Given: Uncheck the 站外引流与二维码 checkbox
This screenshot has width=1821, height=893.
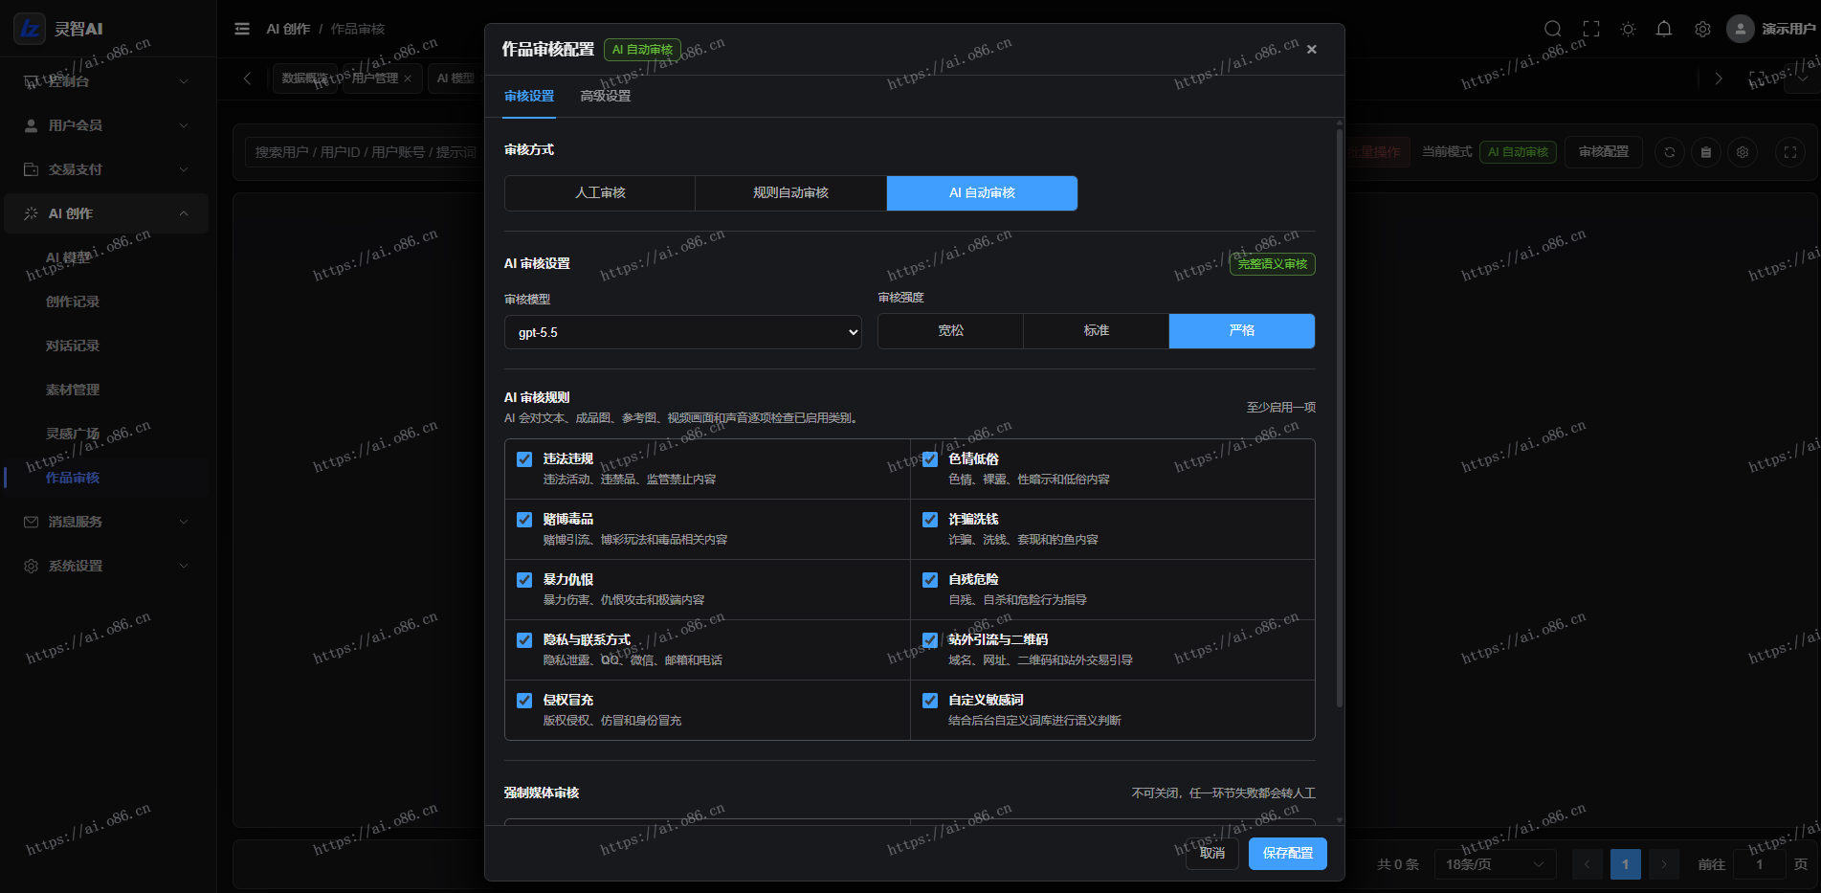Looking at the screenshot, I should tap(930, 640).
